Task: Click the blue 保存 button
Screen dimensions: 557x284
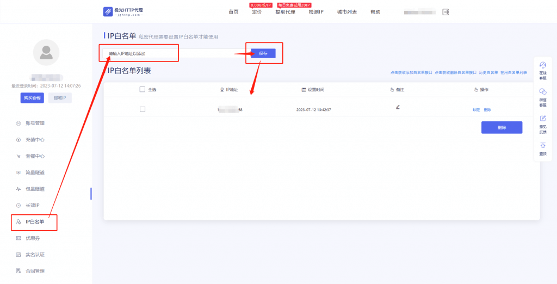Action: click(263, 53)
